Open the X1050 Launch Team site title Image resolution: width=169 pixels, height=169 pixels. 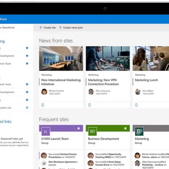pyautogui.click(x=55, y=139)
